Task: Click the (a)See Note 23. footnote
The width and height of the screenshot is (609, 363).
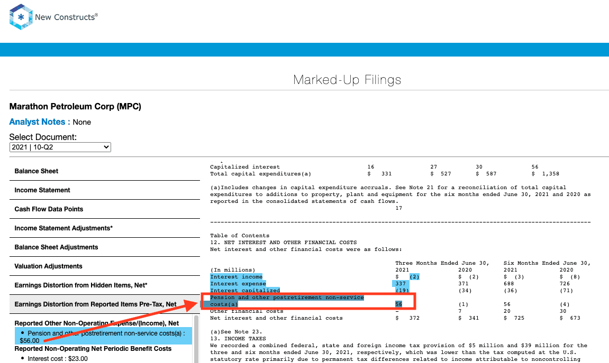Action: click(236, 332)
